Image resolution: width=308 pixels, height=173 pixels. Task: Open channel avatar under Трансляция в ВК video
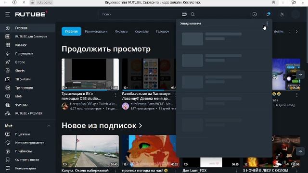(x=65, y=106)
